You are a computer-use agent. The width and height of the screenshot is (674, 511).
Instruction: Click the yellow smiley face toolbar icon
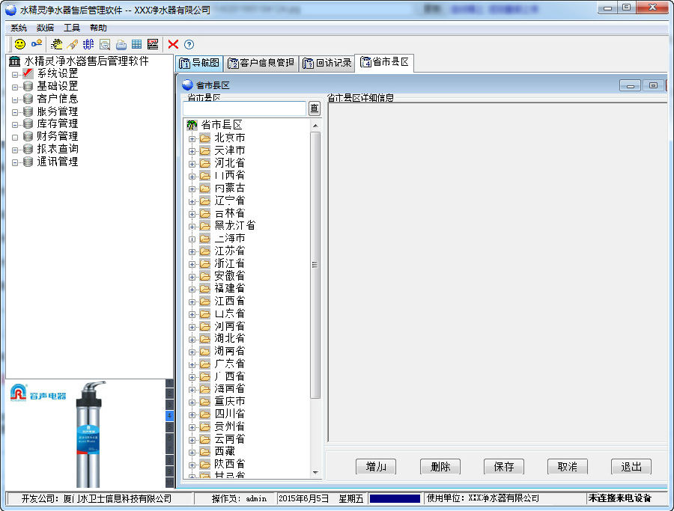point(19,44)
